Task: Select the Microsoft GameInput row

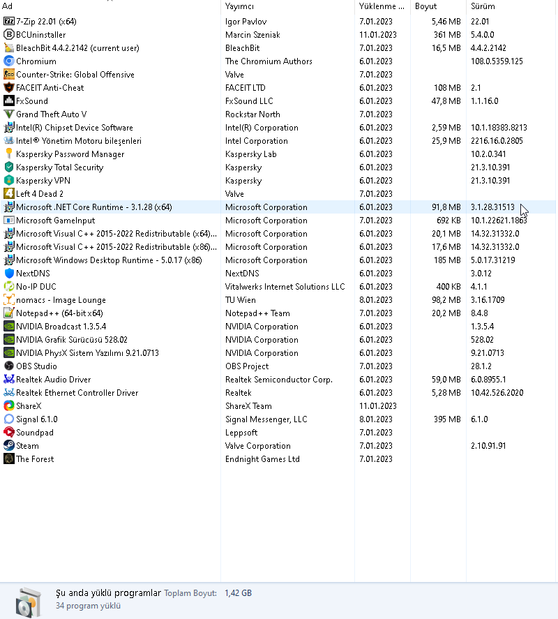Action: coord(278,221)
